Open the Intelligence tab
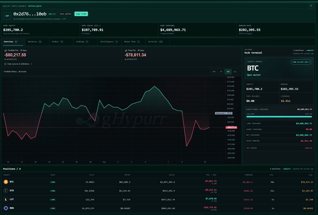The height and width of the screenshot is (215, 318). tap(109, 42)
